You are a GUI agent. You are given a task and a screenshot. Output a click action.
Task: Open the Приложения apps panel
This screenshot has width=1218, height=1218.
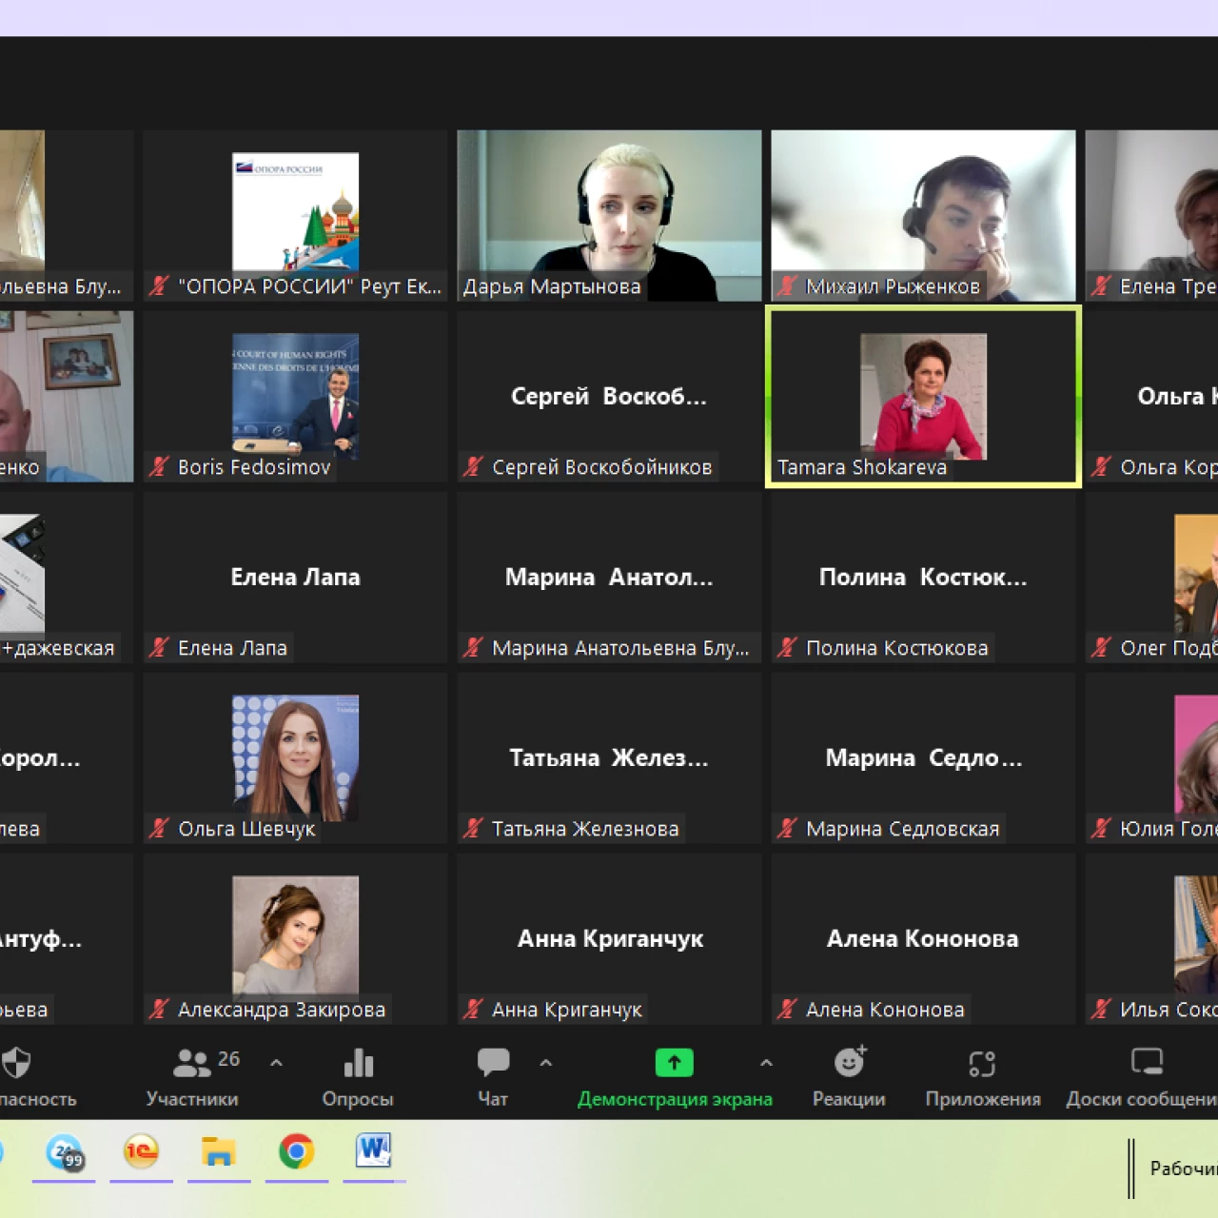tap(983, 1077)
